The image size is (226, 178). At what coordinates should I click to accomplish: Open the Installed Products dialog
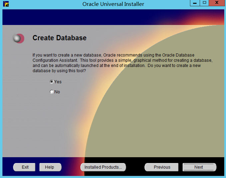click(x=103, y=167)
